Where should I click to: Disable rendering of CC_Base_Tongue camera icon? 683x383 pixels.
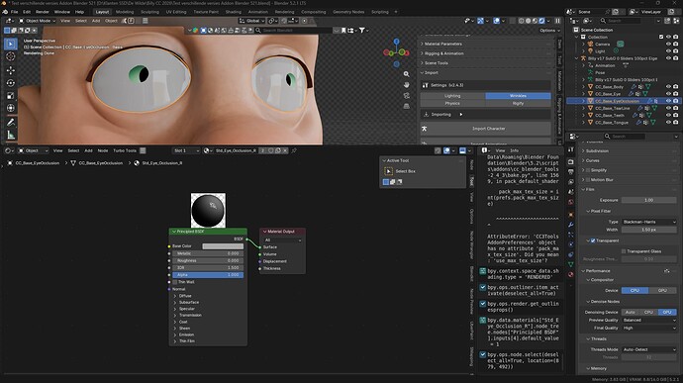pos(676,123)
